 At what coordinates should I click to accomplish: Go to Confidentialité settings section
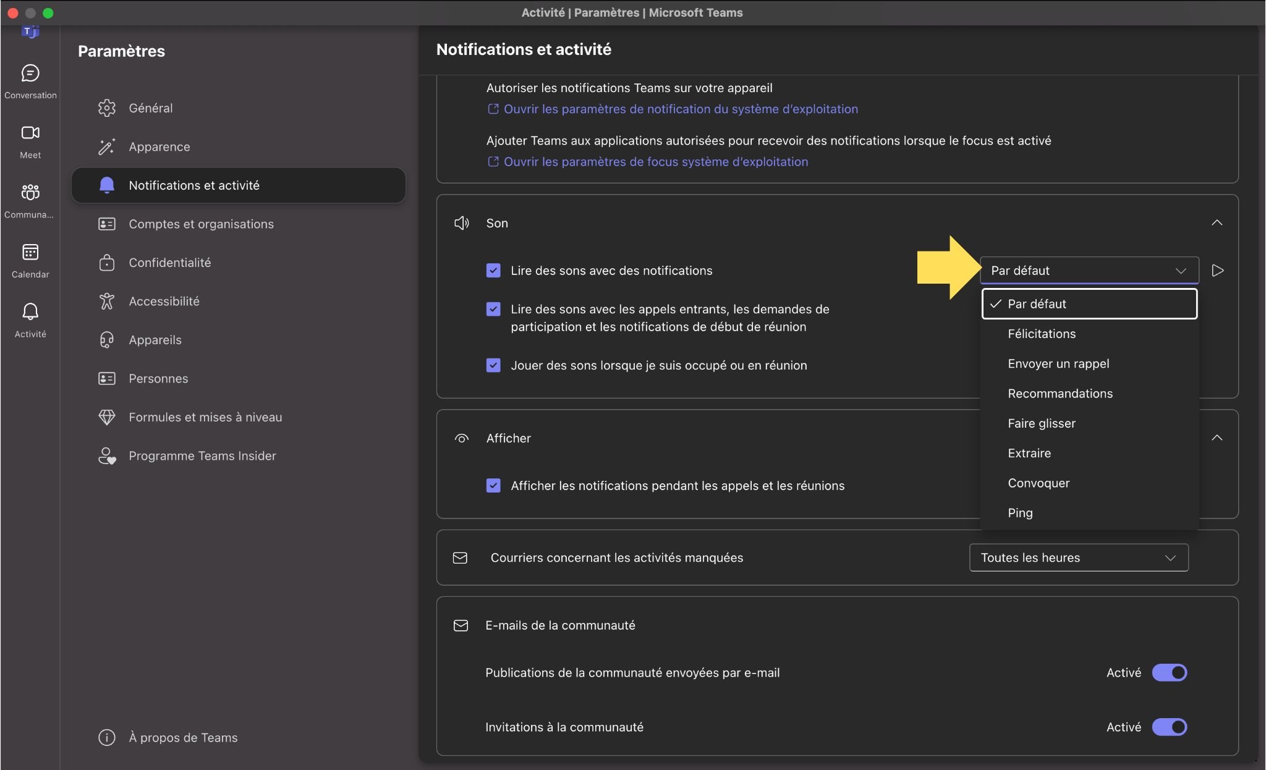(x=170, y=263)
